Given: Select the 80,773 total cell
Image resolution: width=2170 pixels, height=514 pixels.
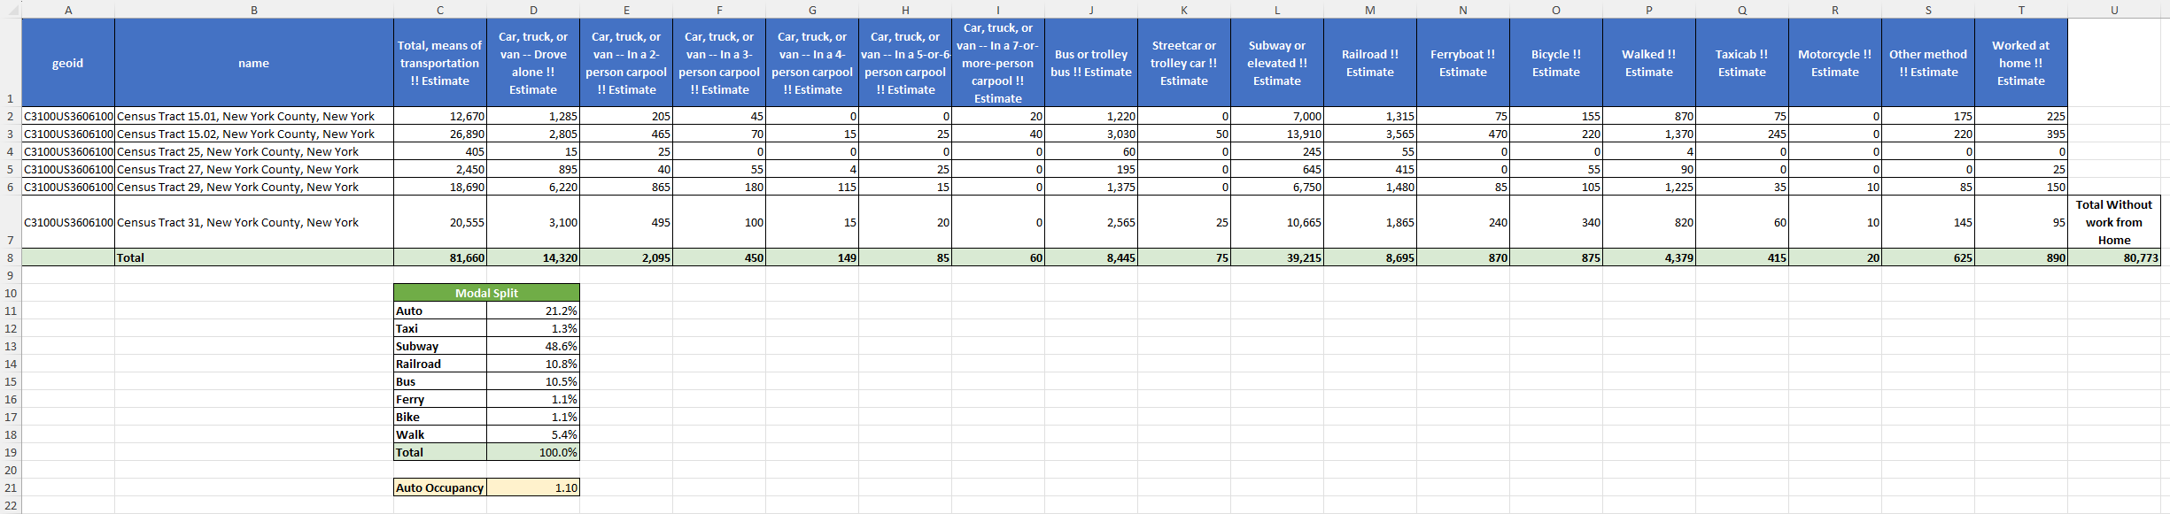Looking at the screenshot, I should click(2113, 257).
